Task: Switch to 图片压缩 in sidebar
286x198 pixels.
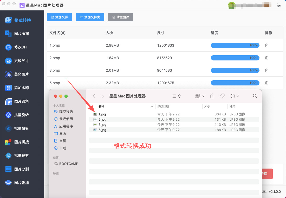Action: [21, 34]
